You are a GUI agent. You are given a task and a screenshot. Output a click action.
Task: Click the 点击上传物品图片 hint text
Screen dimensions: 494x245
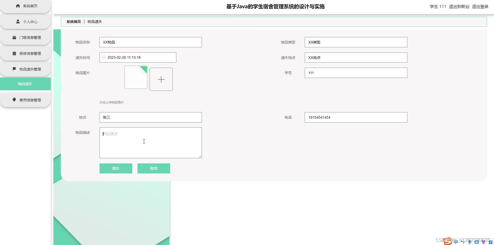point(112,102)
